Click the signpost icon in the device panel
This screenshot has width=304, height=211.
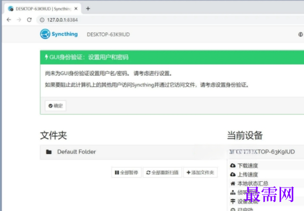(x=233, y=201)
